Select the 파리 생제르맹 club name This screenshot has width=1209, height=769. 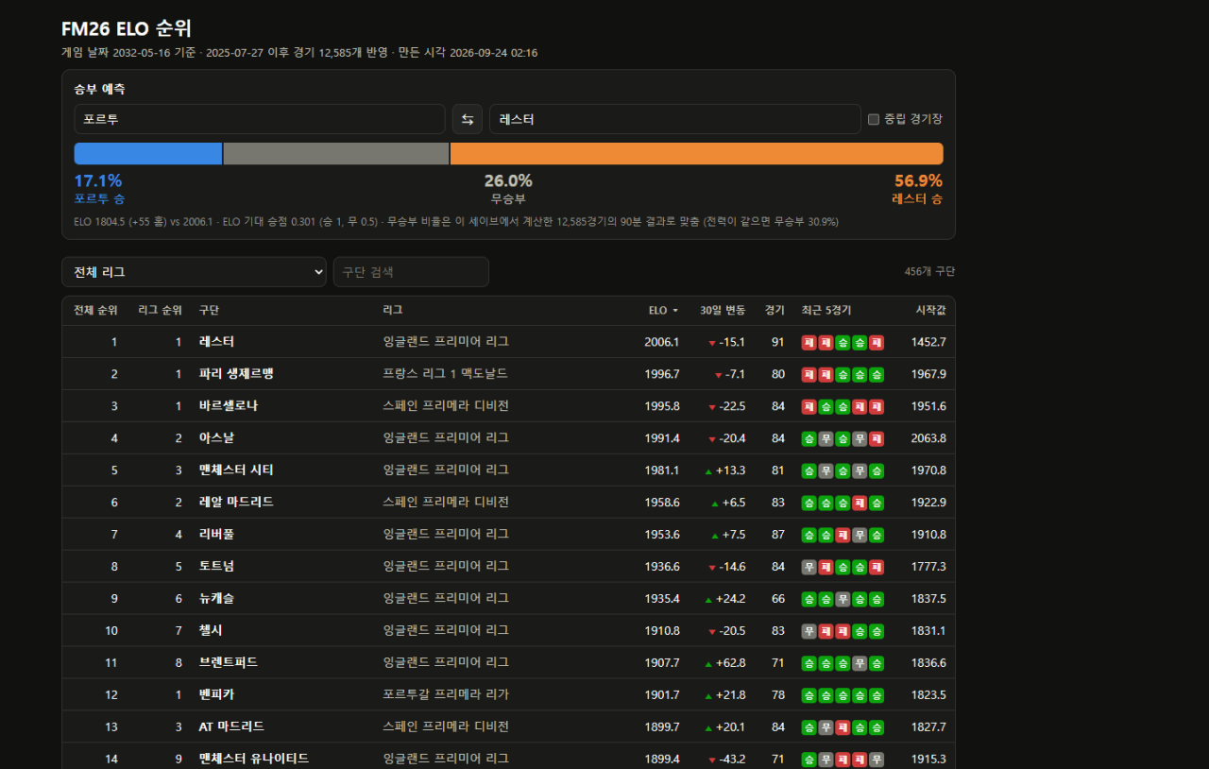click(x=236, y=374)
